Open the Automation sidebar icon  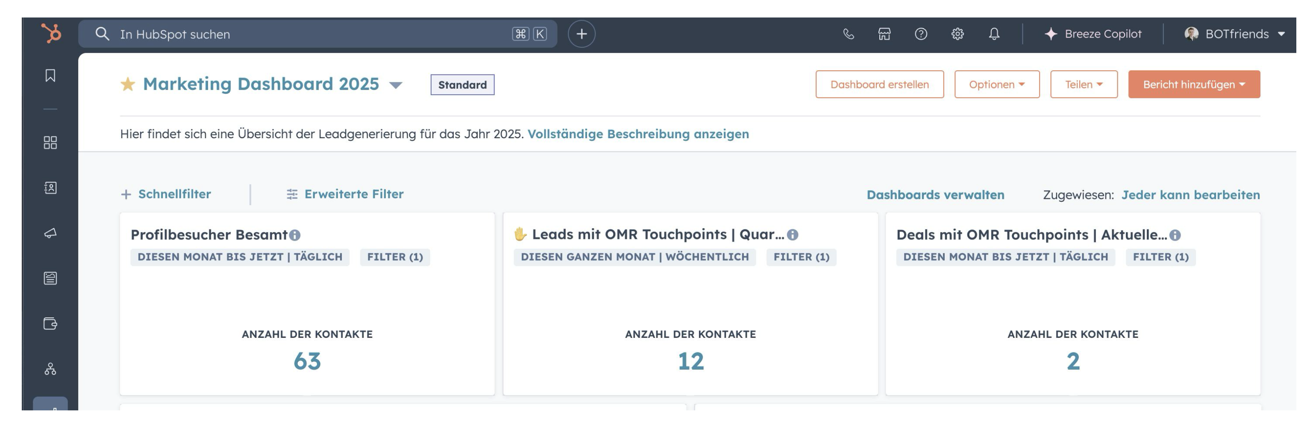click(50, 369)
